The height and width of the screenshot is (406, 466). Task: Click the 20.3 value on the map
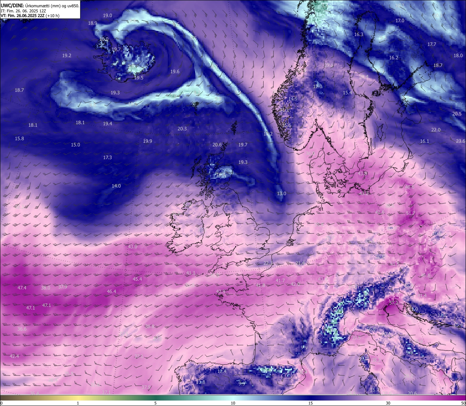(x=182, y=129)
